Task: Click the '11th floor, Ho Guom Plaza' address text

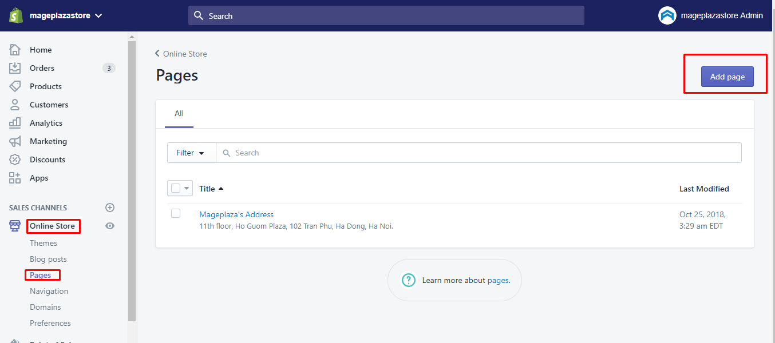Action: pyautogui.click(x=296, y=226)
